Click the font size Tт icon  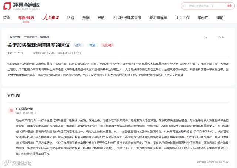pyautogui.click(x=205, y=37)
